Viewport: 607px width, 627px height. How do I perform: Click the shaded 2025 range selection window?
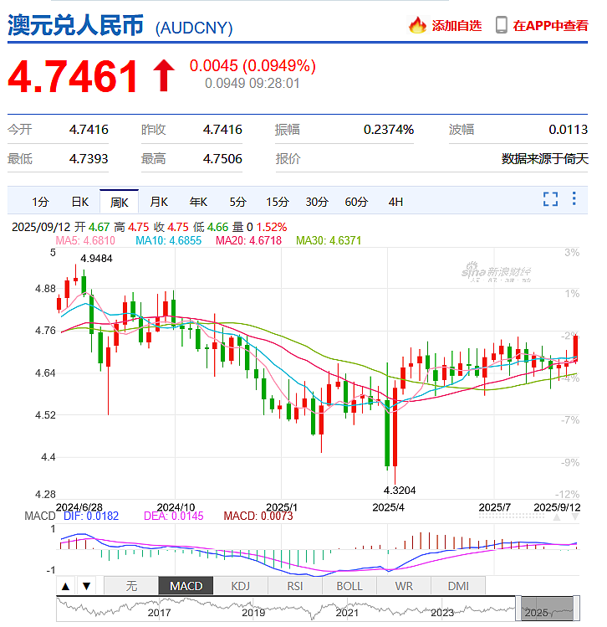coord(547,609)
